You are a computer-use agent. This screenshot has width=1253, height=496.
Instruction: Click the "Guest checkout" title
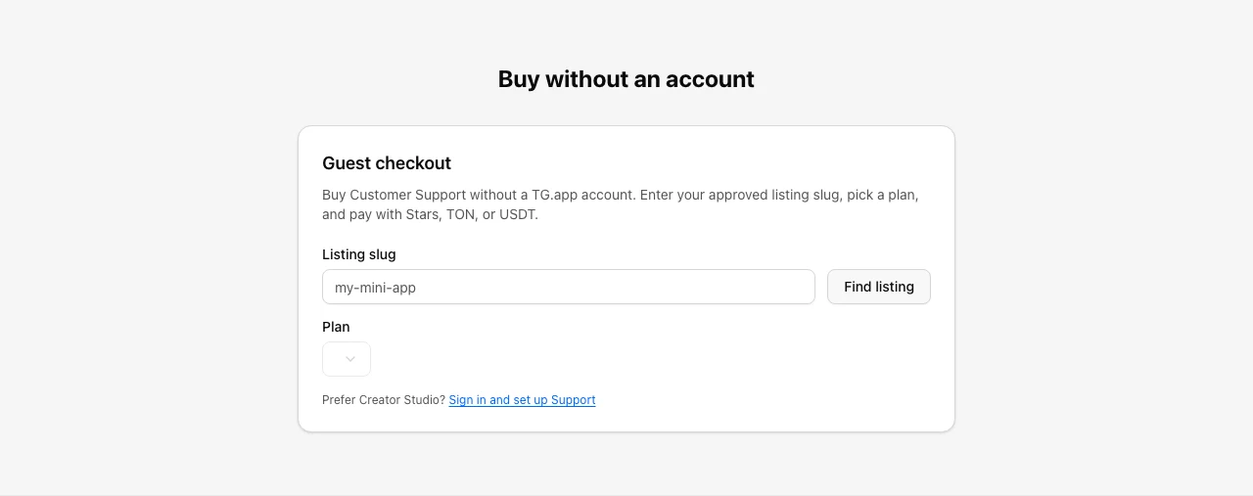click(x=387, y=163)
